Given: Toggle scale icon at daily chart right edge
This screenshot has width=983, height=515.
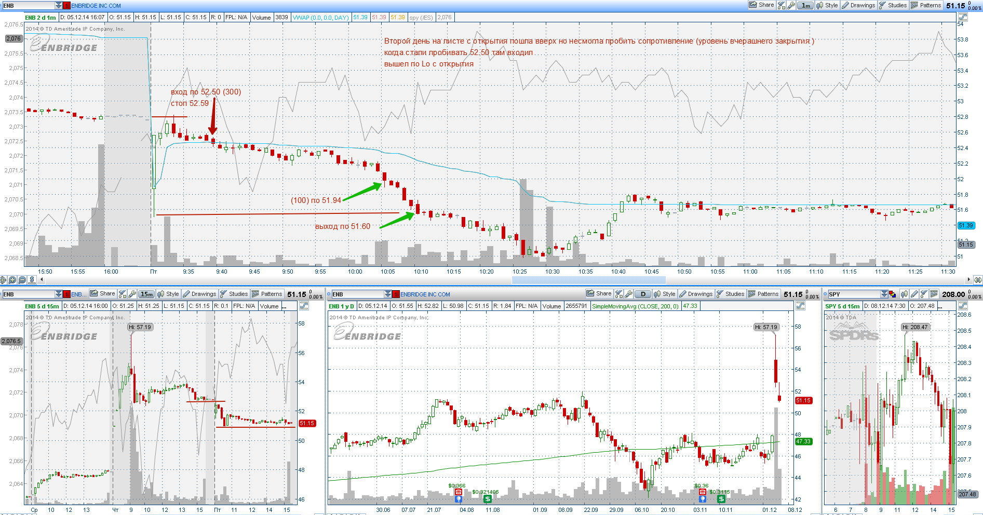Looking at the screenshot, I should (x=800, y=306).
